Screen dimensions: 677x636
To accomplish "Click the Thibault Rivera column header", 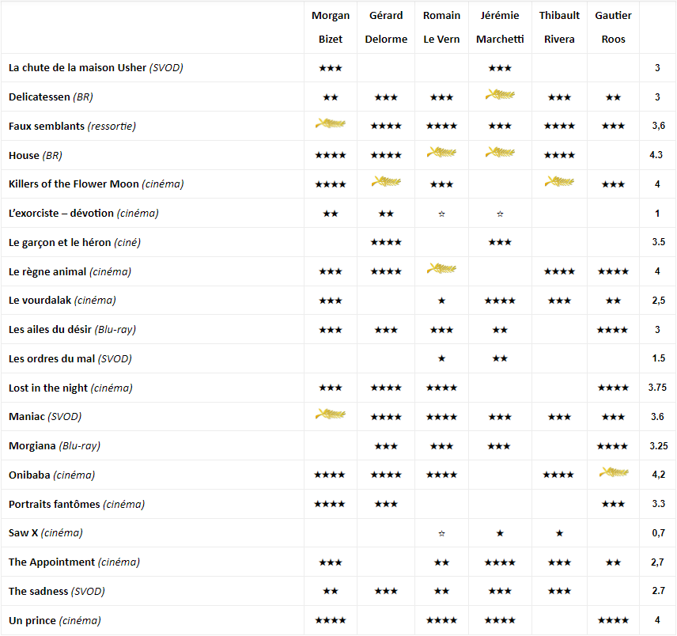I will [559, 28].
